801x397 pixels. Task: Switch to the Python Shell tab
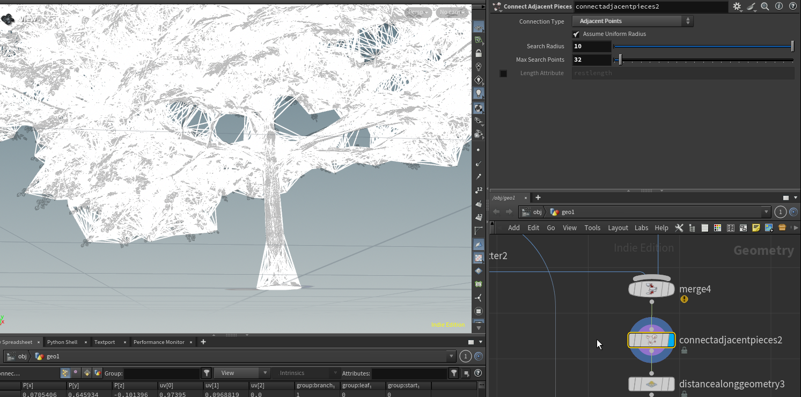(x=62, y=342)
